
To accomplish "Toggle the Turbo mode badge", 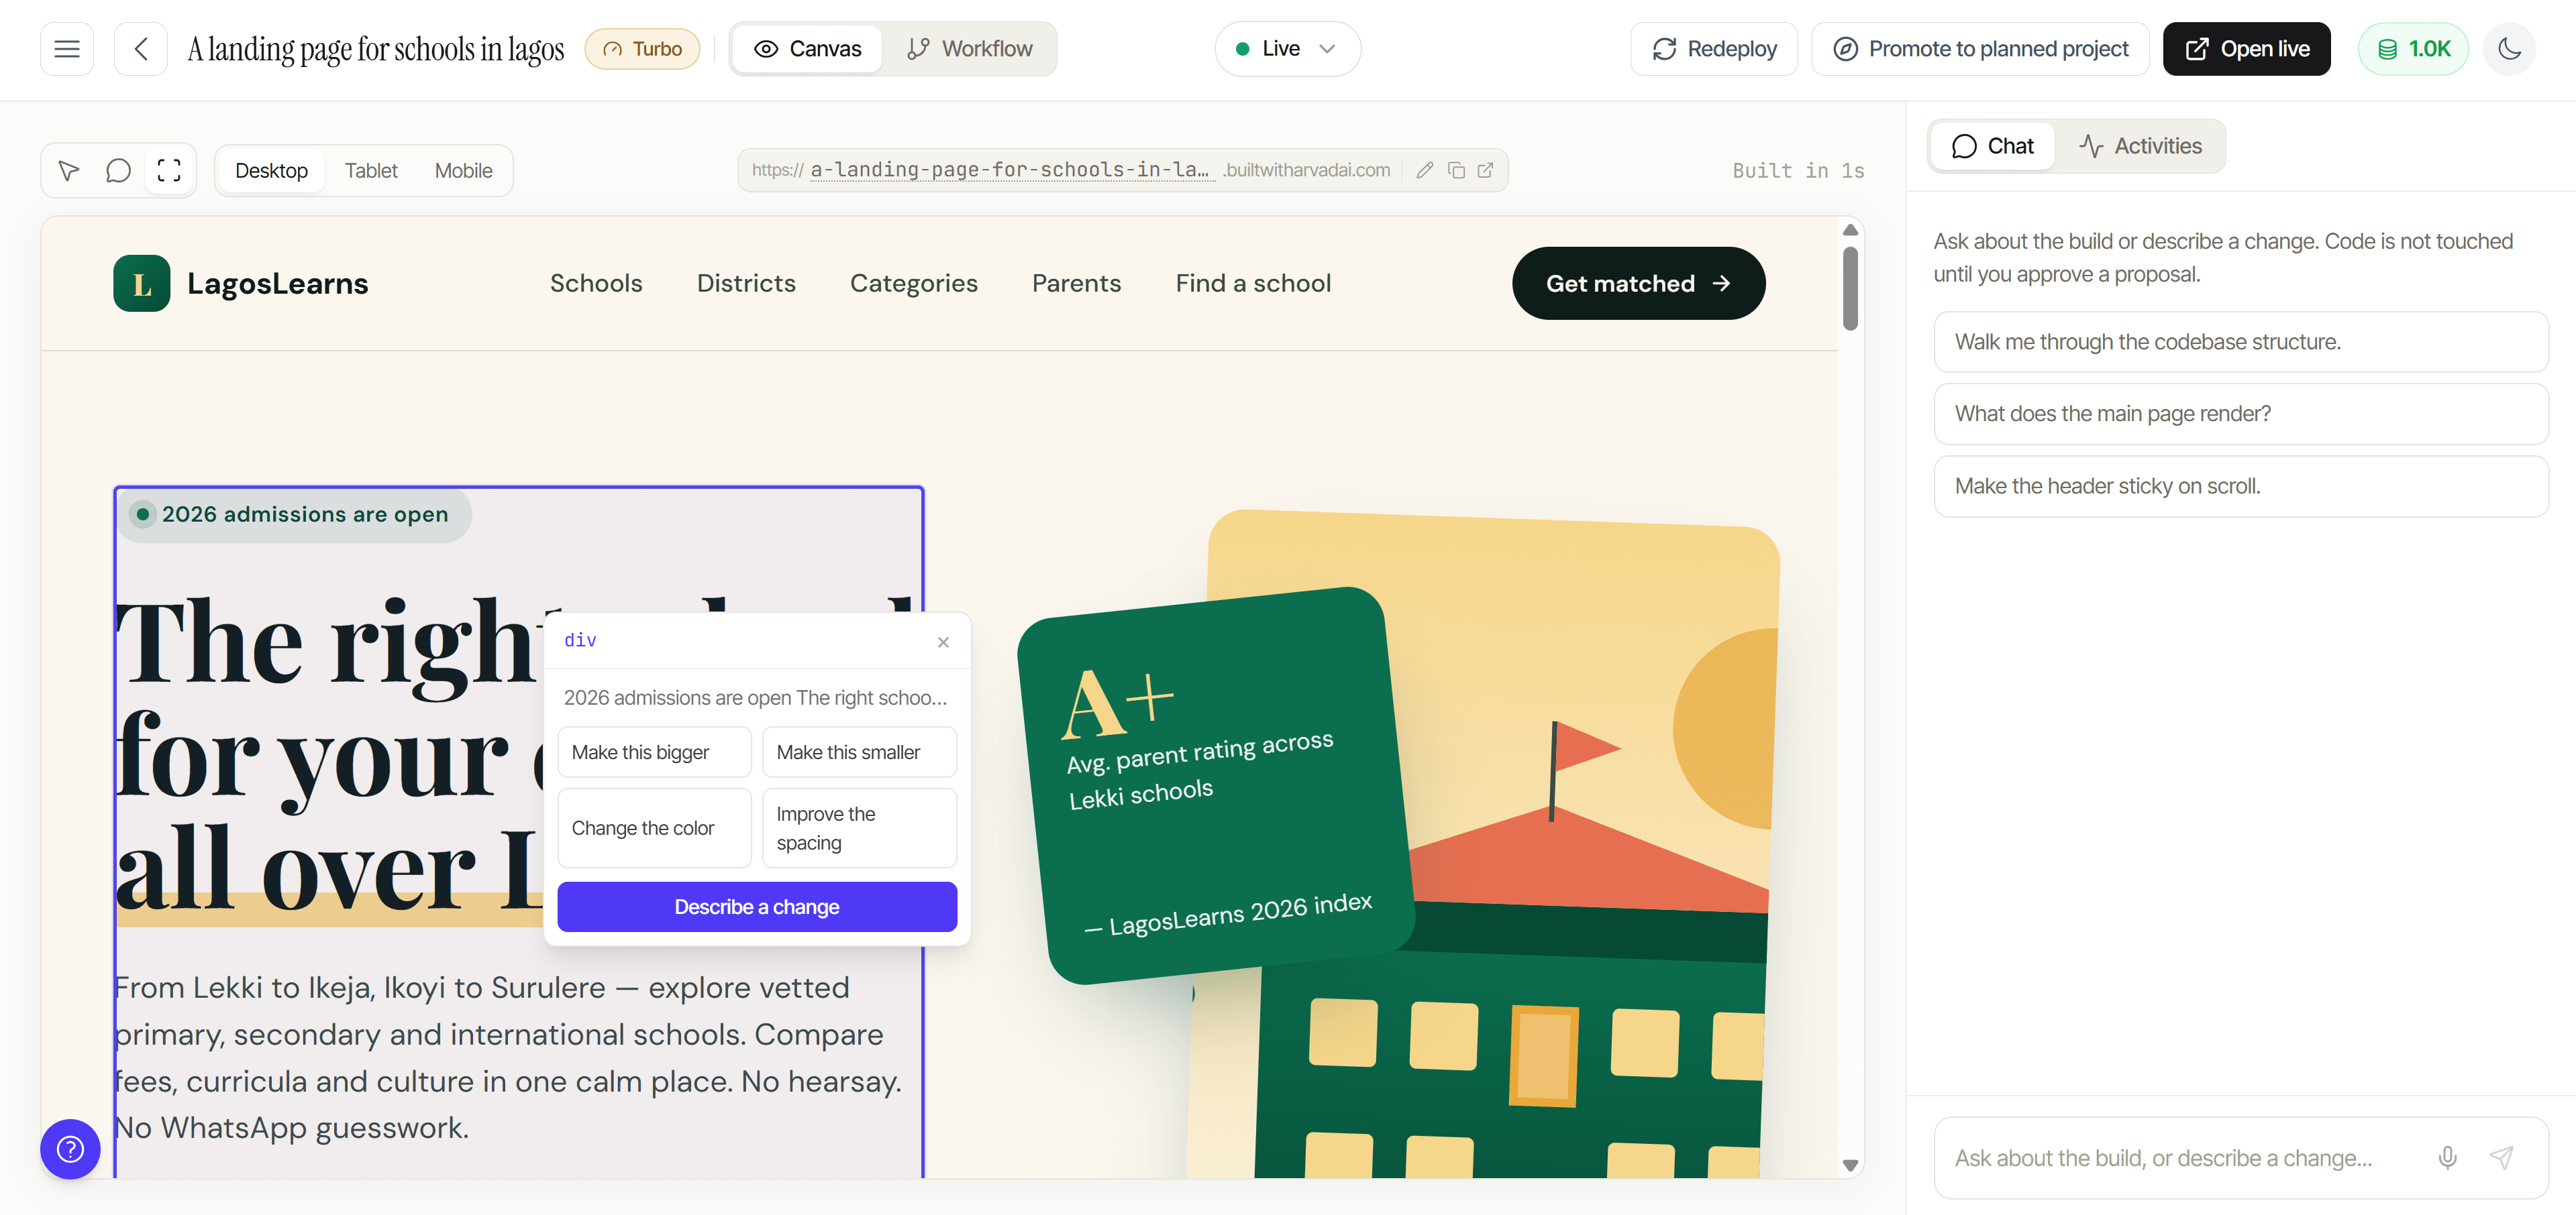I will (642, 49).
